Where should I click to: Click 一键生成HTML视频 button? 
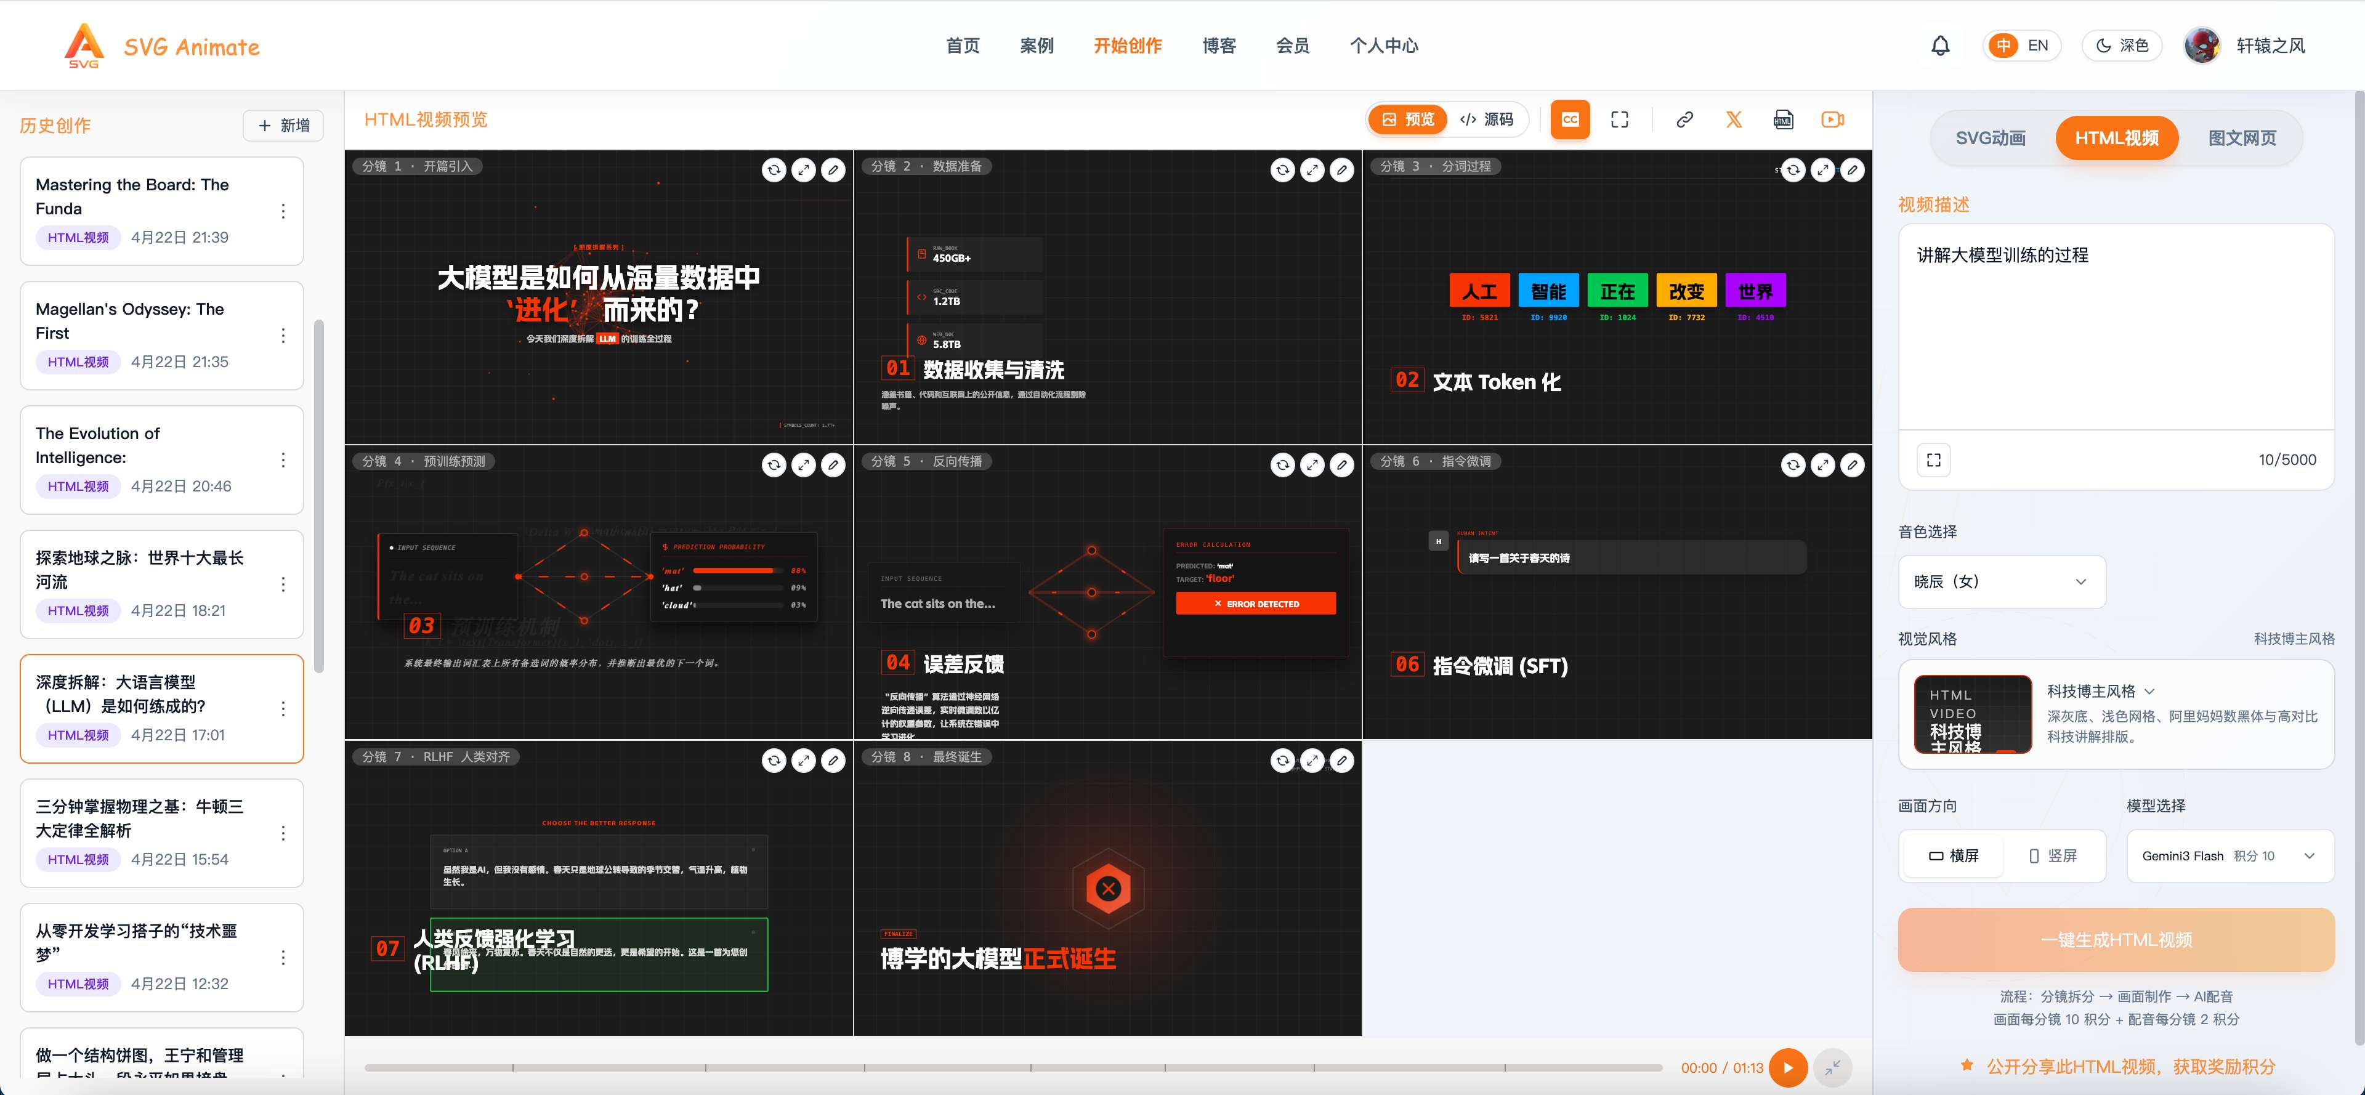click(x=2116, y=939)
